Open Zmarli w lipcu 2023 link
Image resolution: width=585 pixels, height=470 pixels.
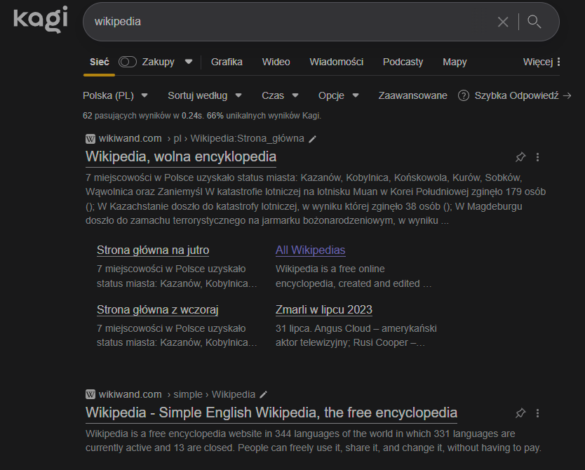tap(323, 309)
